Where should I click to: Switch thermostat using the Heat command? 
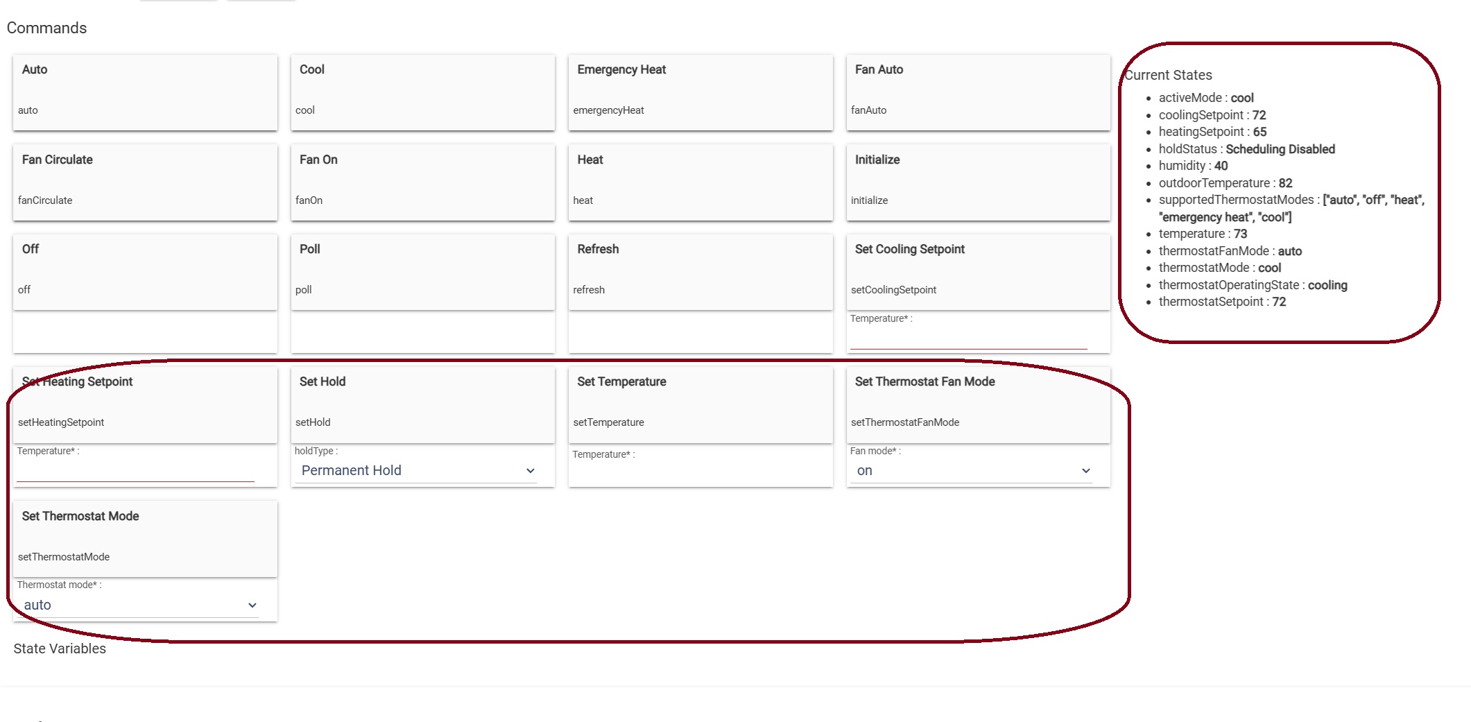[700, 182]
